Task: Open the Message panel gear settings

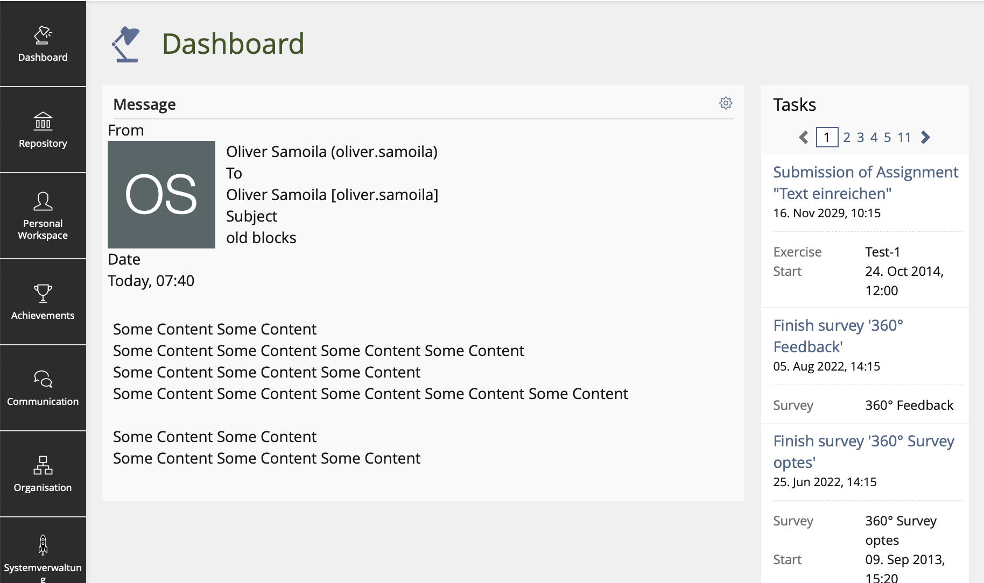Action: (x=726, y=103)
